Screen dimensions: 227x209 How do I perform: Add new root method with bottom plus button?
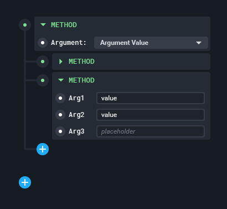click(x=25, y=182)
